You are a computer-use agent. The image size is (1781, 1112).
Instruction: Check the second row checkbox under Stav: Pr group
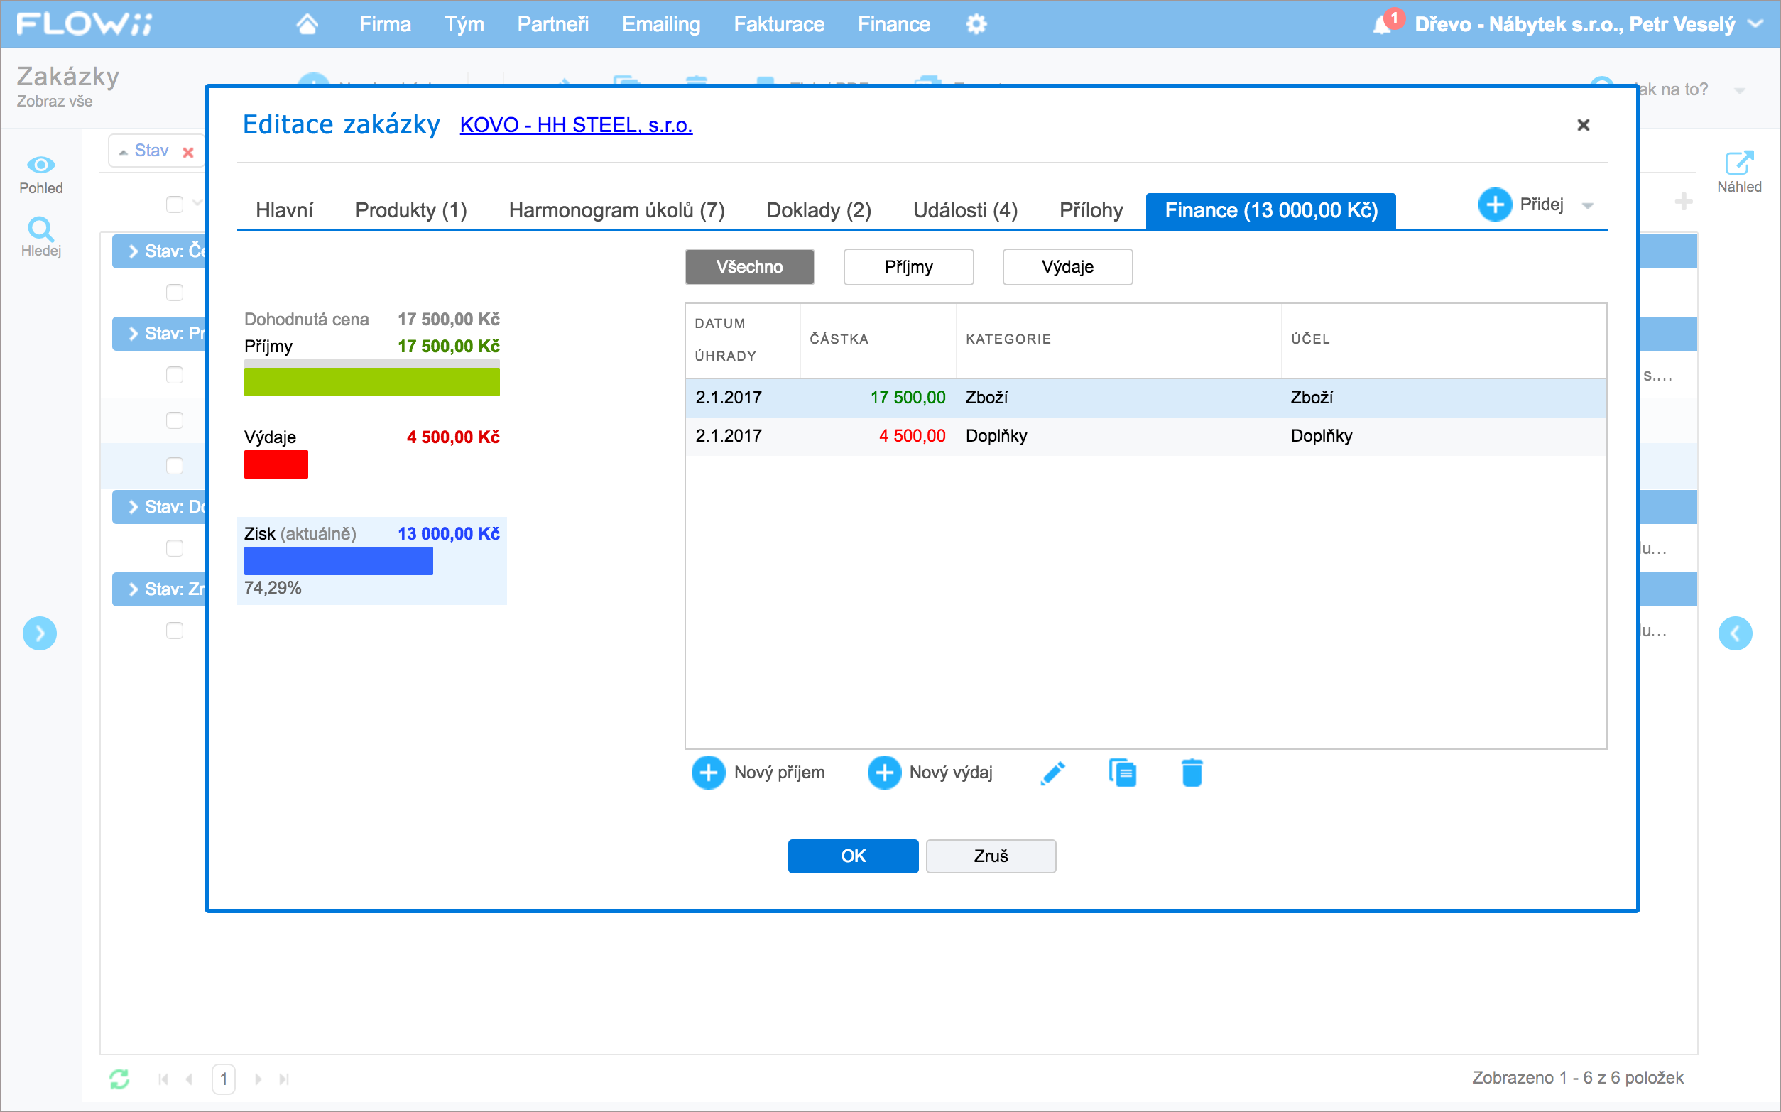click(174, 420)
